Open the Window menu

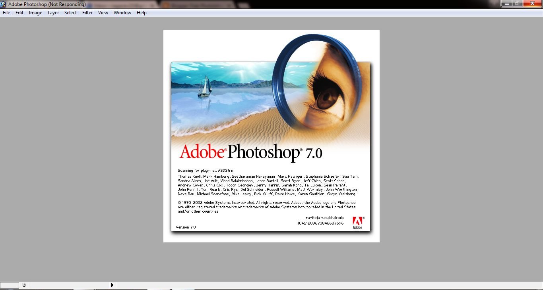coord(122,13)
